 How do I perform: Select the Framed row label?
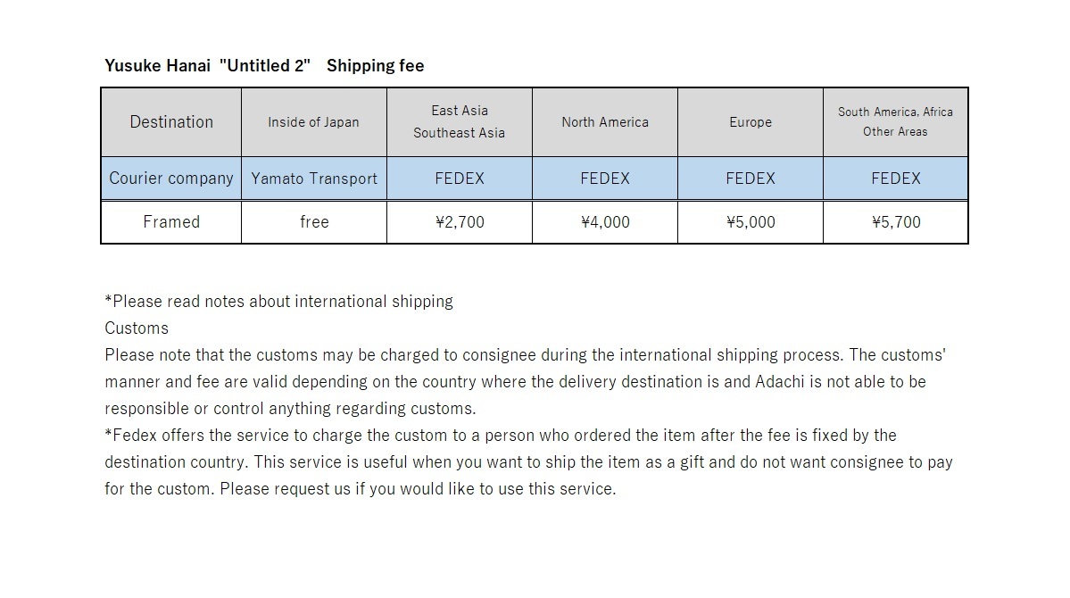click(x=171, y=222)
